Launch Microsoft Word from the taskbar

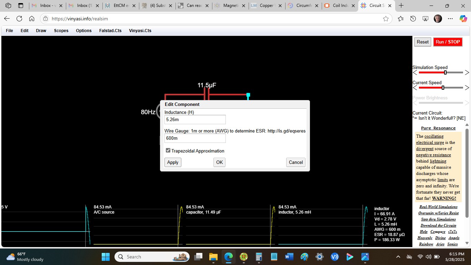click(289, 257)
